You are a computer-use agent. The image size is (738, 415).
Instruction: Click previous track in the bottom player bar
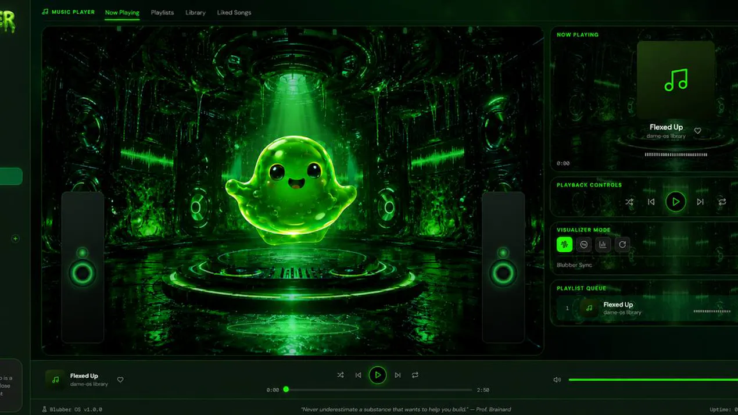point(359,375)
